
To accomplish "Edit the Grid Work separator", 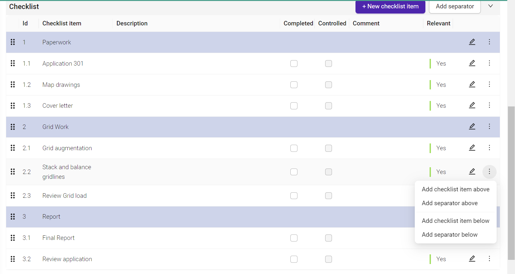I will pos(472,126).
